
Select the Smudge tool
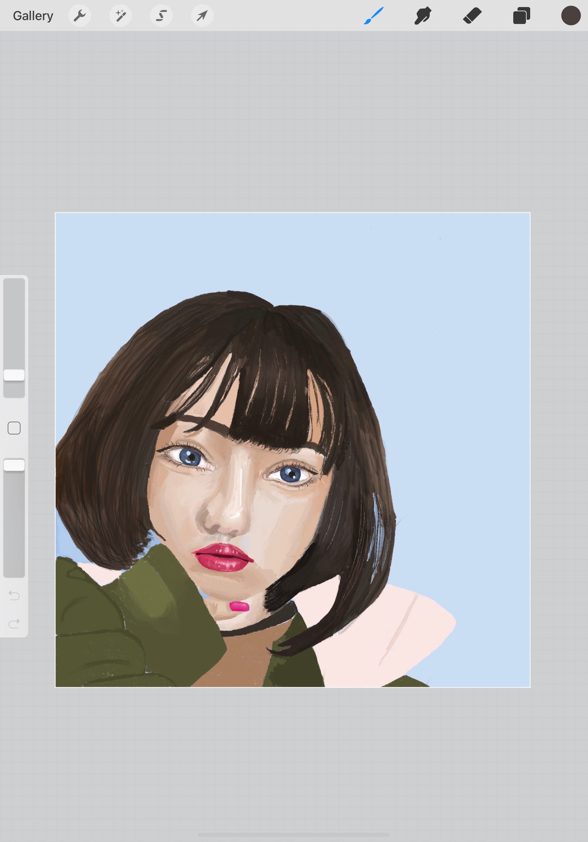point(423,16)
